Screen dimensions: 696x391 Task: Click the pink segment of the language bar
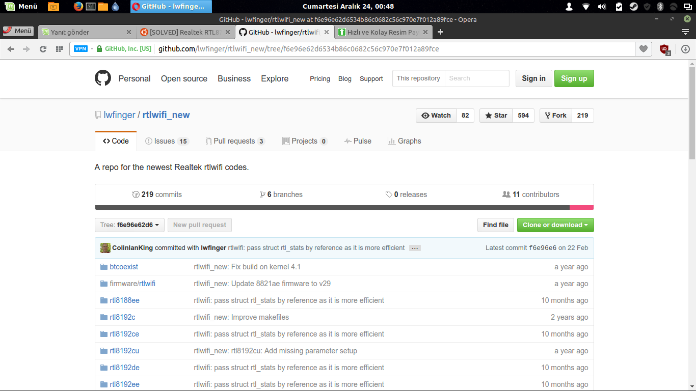pos(581,207)
